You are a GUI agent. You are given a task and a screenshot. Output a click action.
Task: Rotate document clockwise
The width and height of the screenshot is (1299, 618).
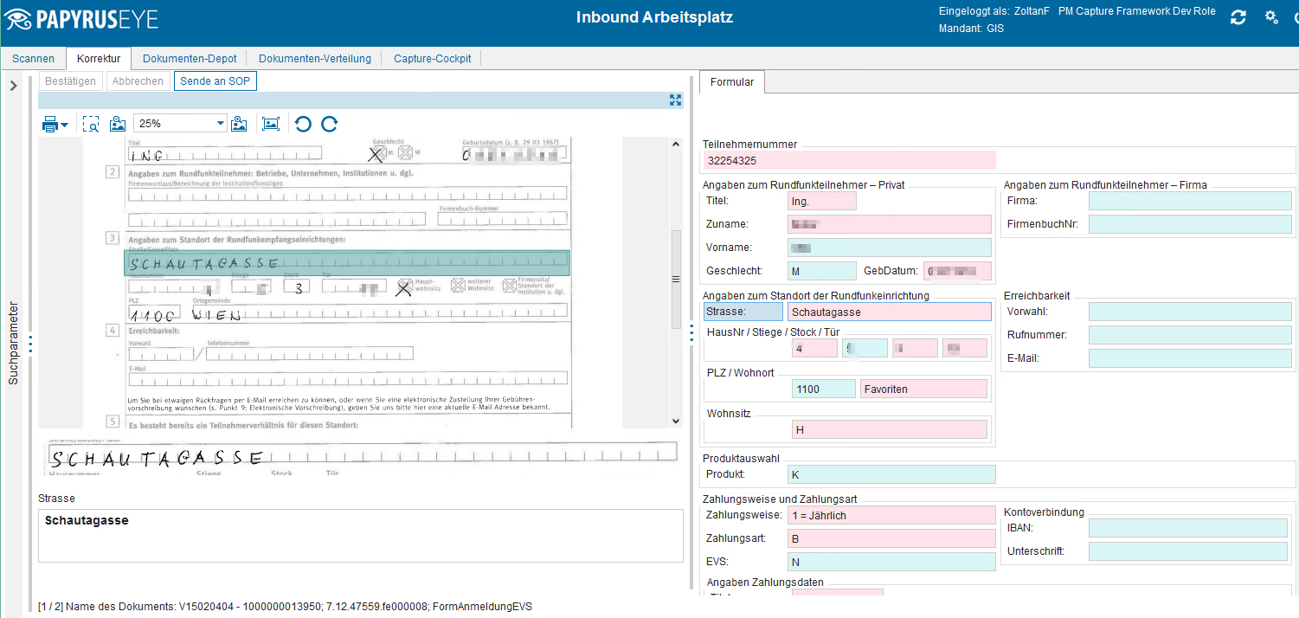click(329, 124)
